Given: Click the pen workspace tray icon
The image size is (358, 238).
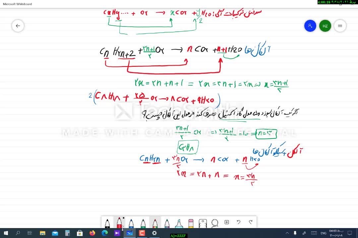Looking at the screenshot, I should click(304, 233).
